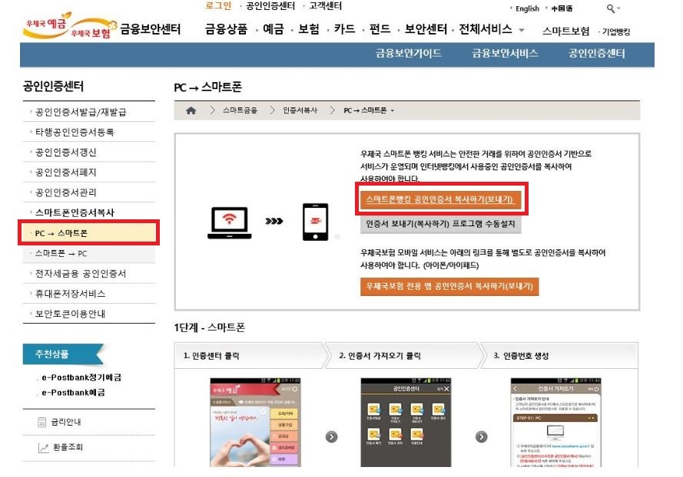The image size is (683, 477).
Task: Click the search magnifier icon
Action: pos(611,8)
